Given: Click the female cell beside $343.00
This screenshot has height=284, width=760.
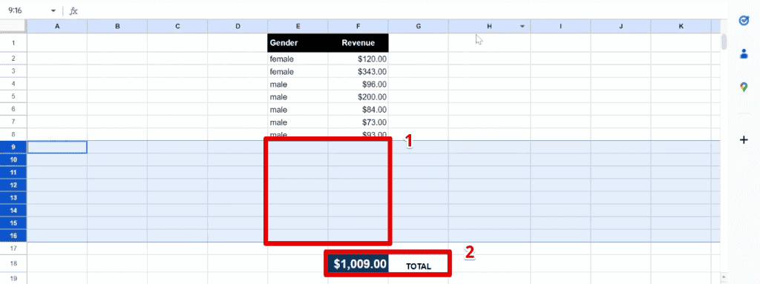Looking at the screenshot, I should (x=298, y=71).
